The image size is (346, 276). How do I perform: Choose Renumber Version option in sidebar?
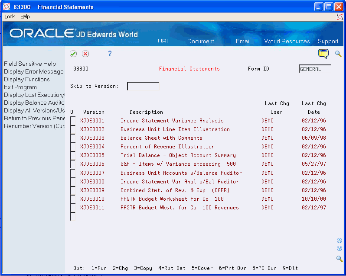click(x=34, y=126)
